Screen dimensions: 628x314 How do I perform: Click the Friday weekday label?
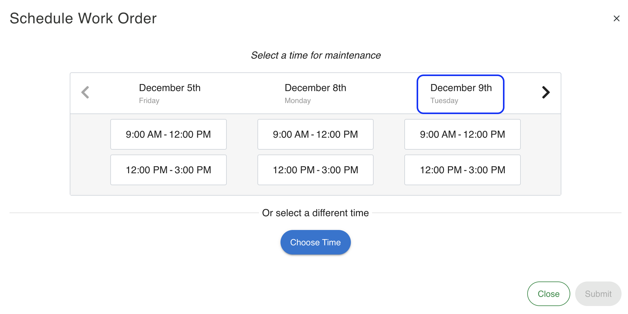tap(149, 101)
